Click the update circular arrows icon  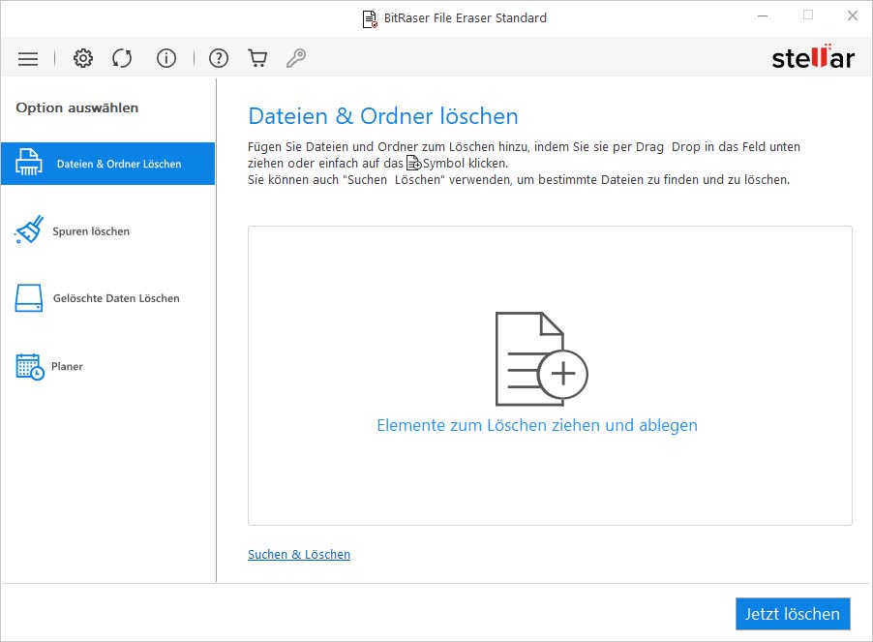click(x=122, y=59)
